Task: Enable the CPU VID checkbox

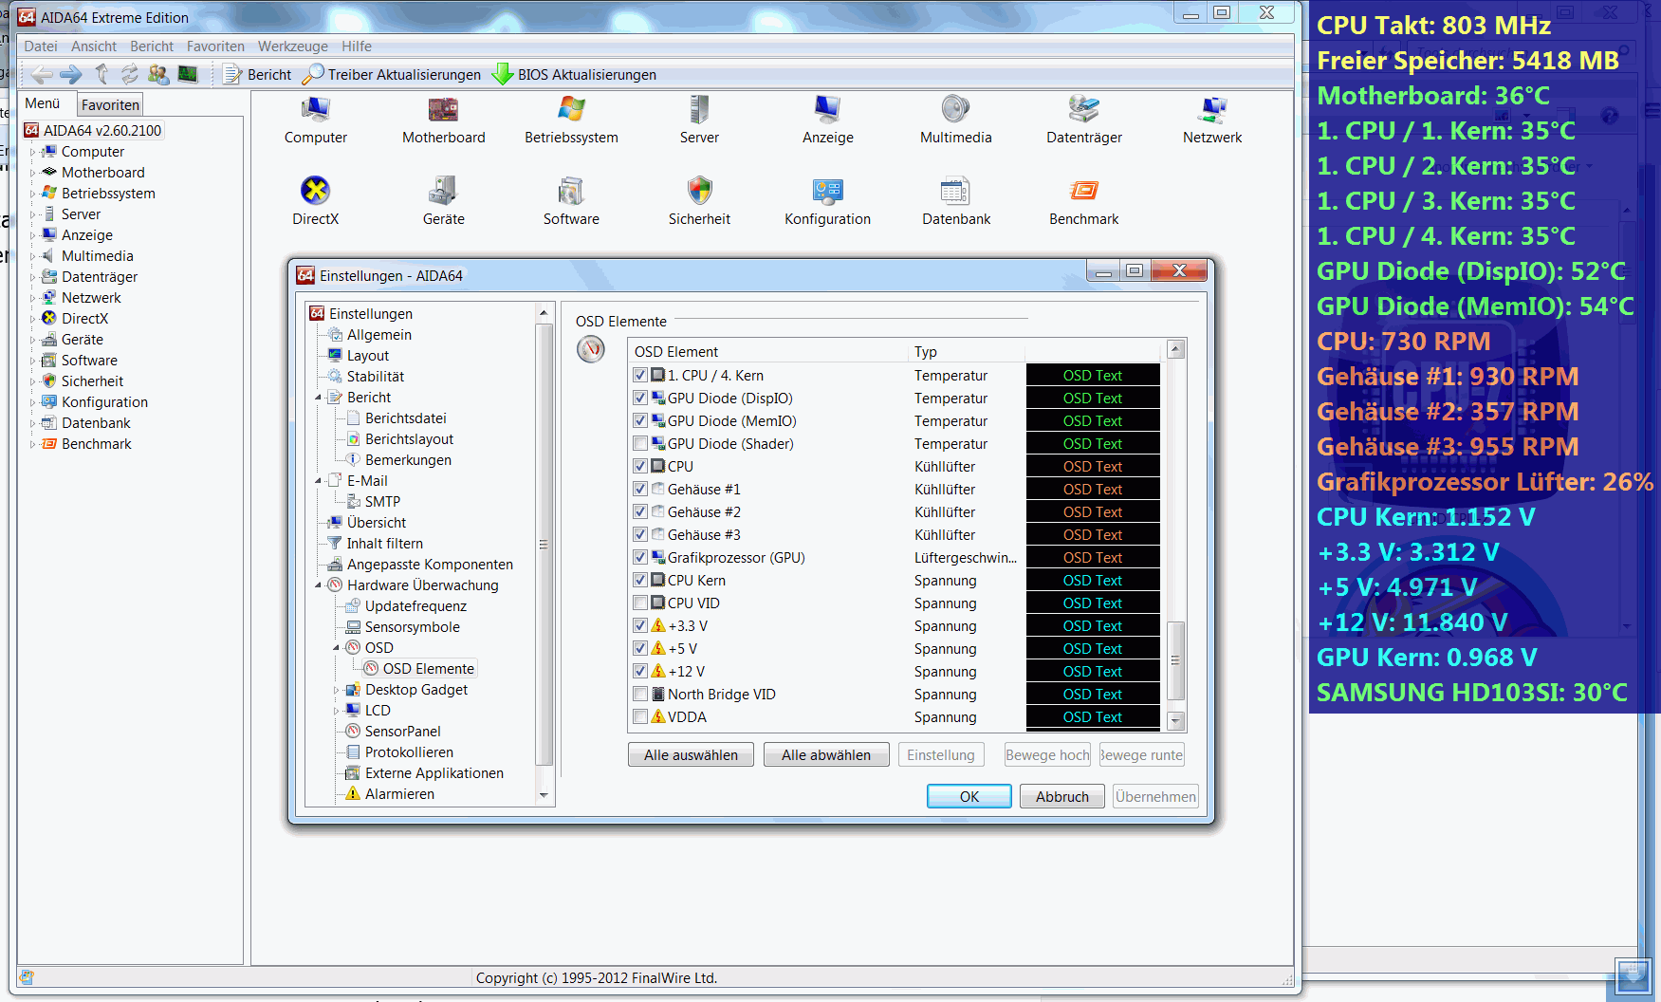Action: 640,603
